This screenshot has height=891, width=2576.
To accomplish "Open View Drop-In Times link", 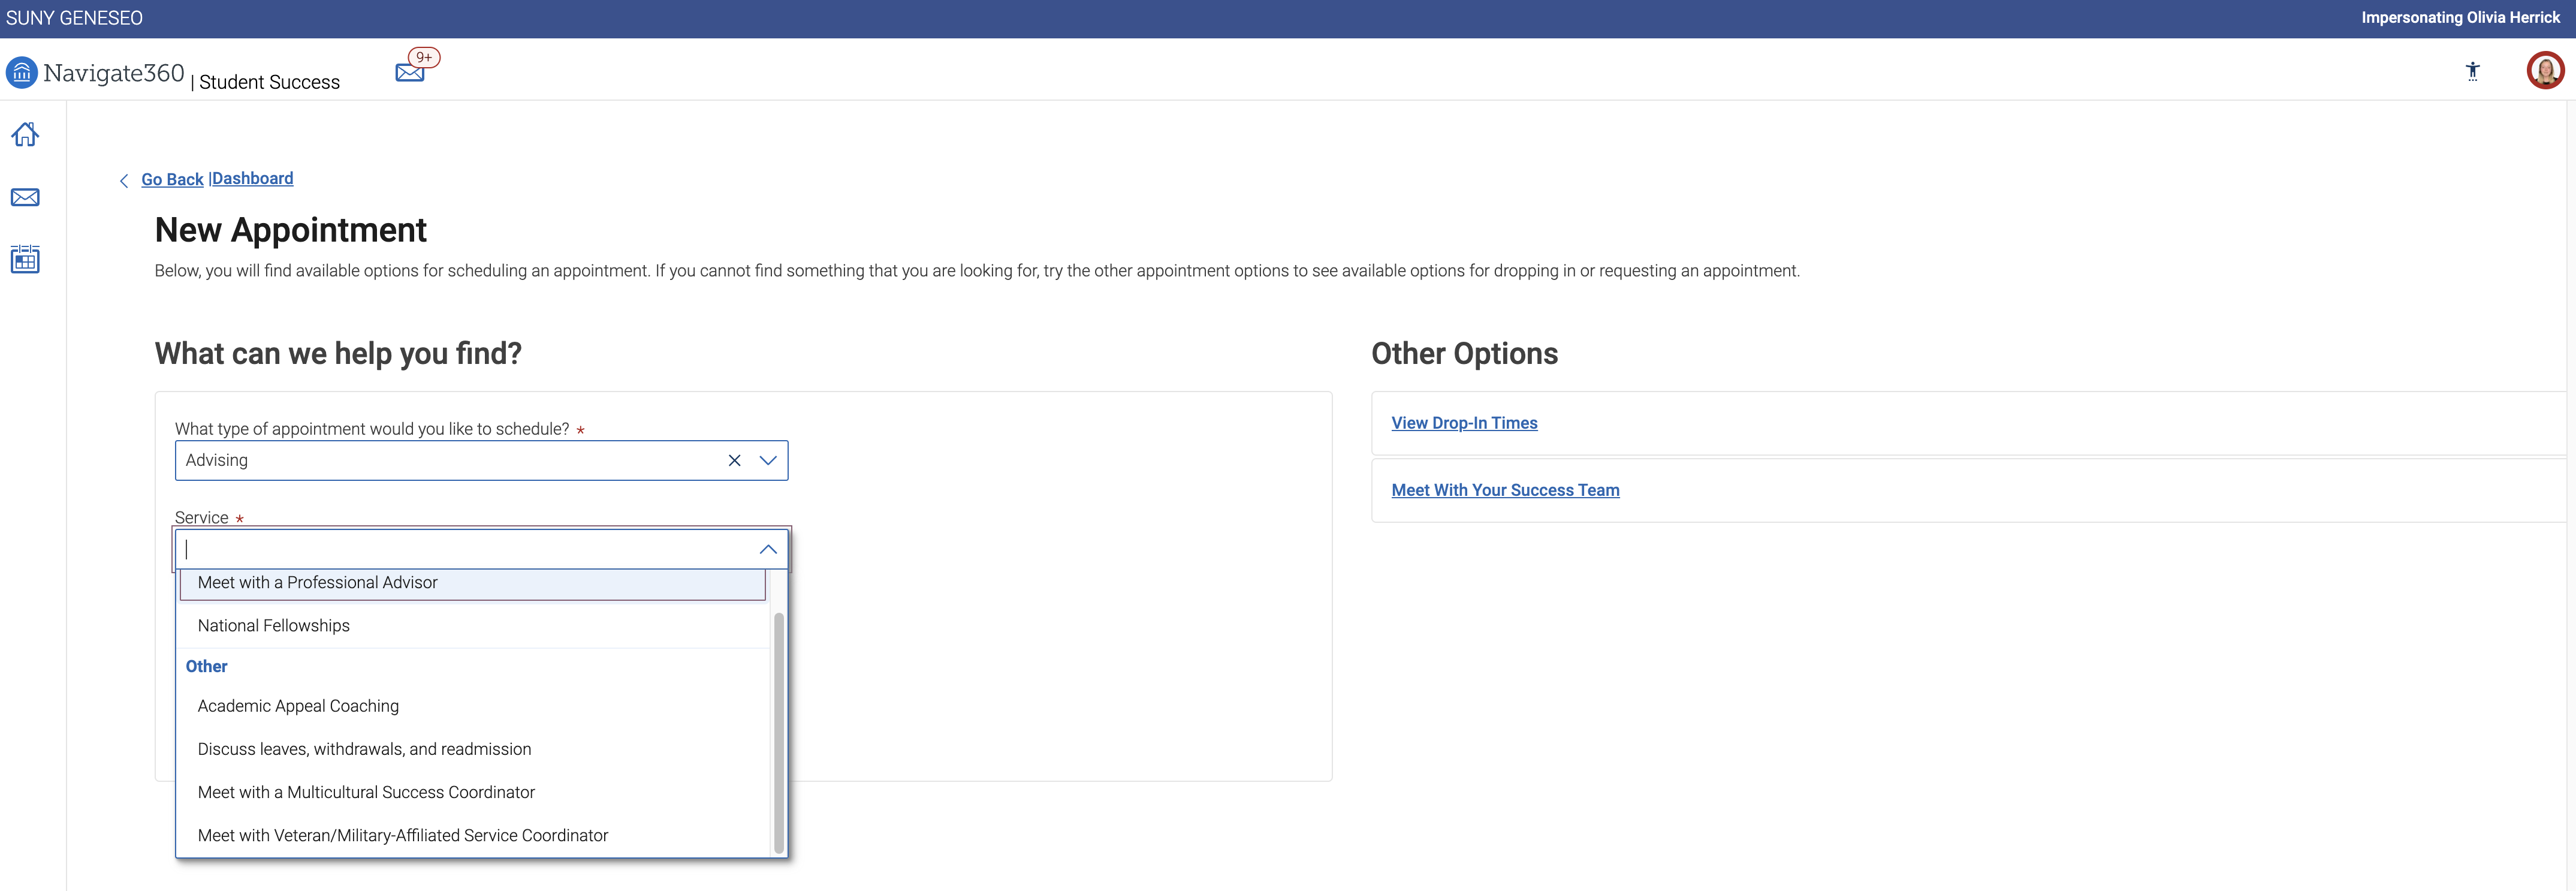I will pos(1464,423).
